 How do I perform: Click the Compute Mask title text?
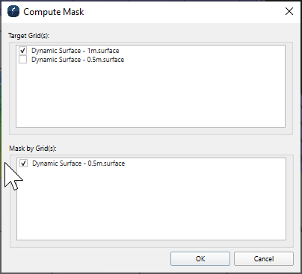click(54, 12)
